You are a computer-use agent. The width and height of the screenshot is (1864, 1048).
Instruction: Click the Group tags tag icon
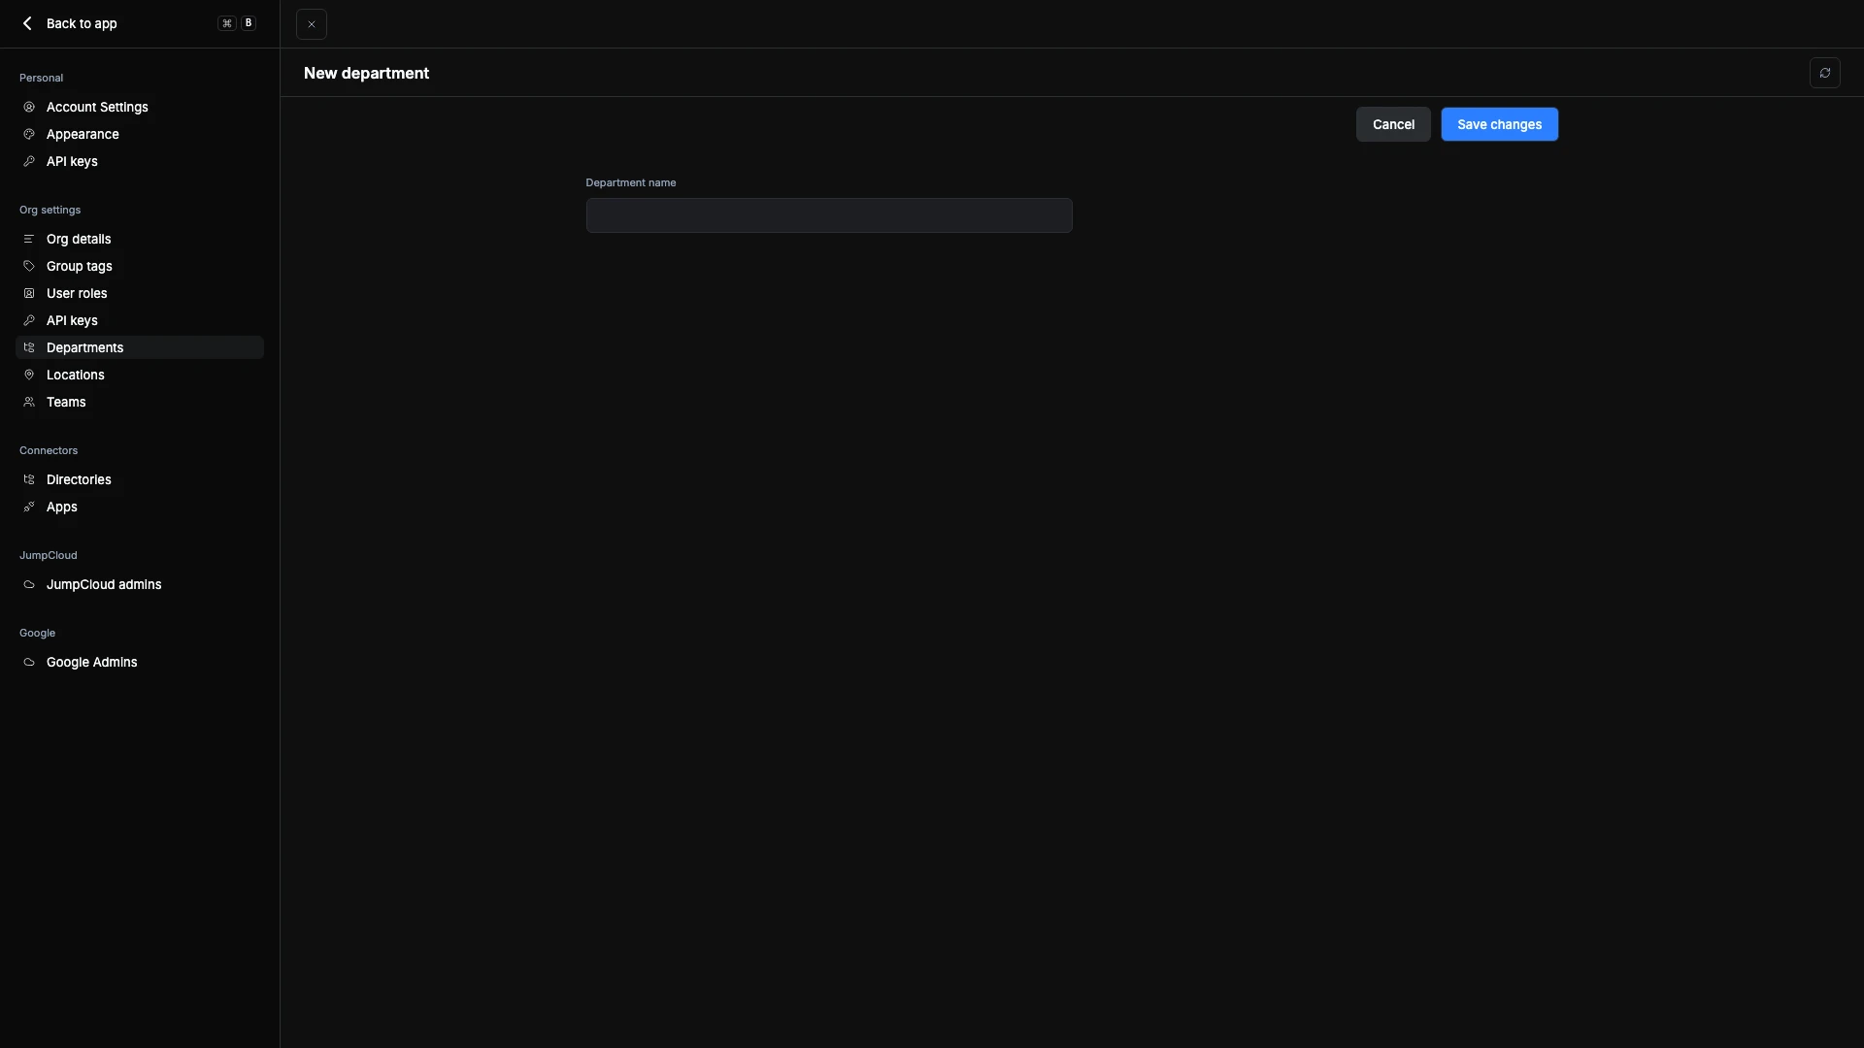pos(29,266)
